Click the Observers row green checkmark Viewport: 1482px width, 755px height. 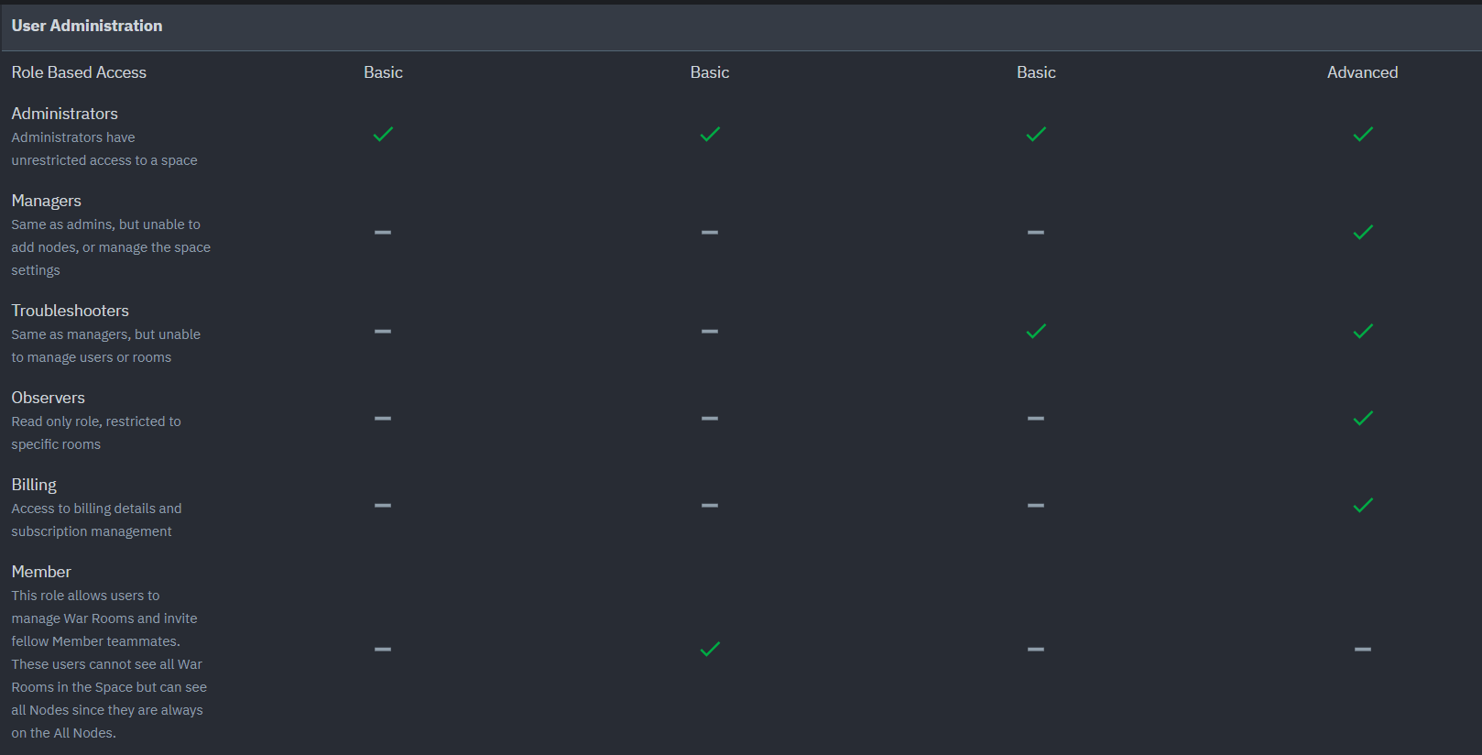coord(1363,418)
